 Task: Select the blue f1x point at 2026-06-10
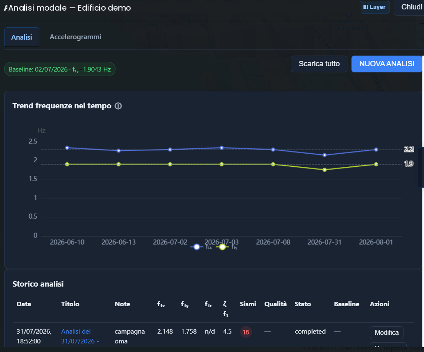click(67, 148)
